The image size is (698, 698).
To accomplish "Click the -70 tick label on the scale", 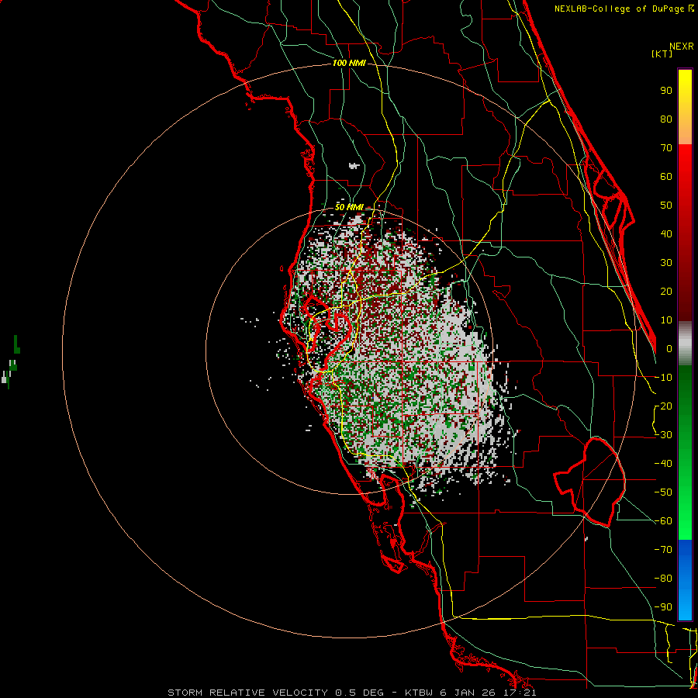I will (663, 550).
